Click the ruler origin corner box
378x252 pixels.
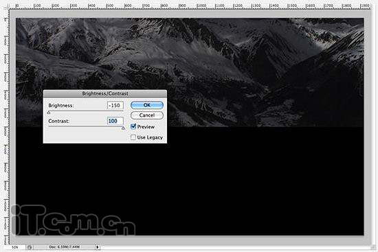click(5, 5)
